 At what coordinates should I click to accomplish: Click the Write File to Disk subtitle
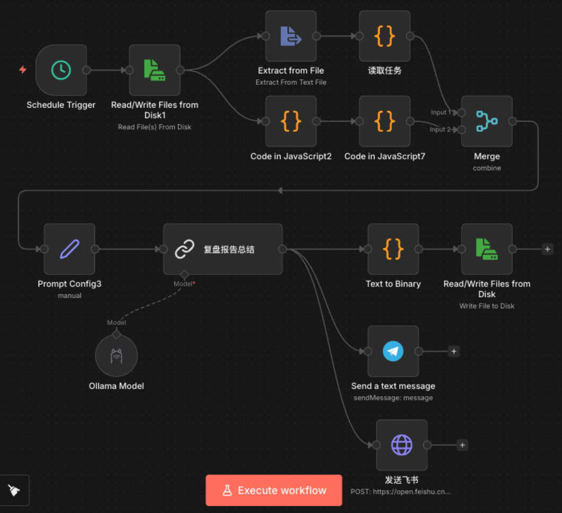tap(487, 306)
